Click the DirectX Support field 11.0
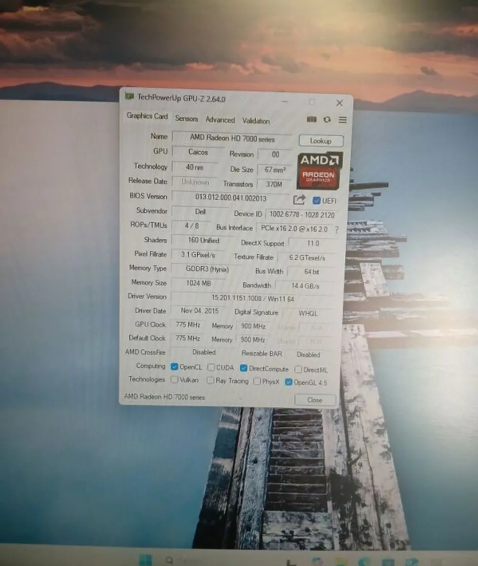The height and width of the screenshot is (566, 478). point(313,243)
